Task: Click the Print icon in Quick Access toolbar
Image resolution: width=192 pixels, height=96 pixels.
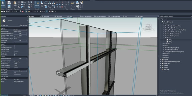Action: 20,11
